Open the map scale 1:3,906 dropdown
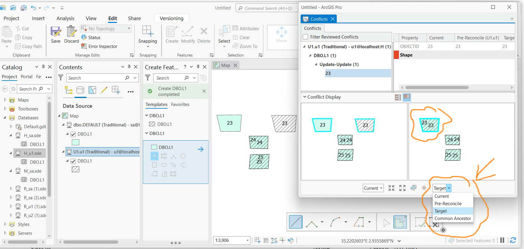This screenshot has width=524, height=249. click(x=248, y=240)
